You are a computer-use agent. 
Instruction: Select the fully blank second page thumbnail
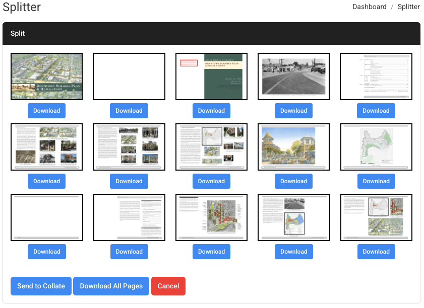129,76
